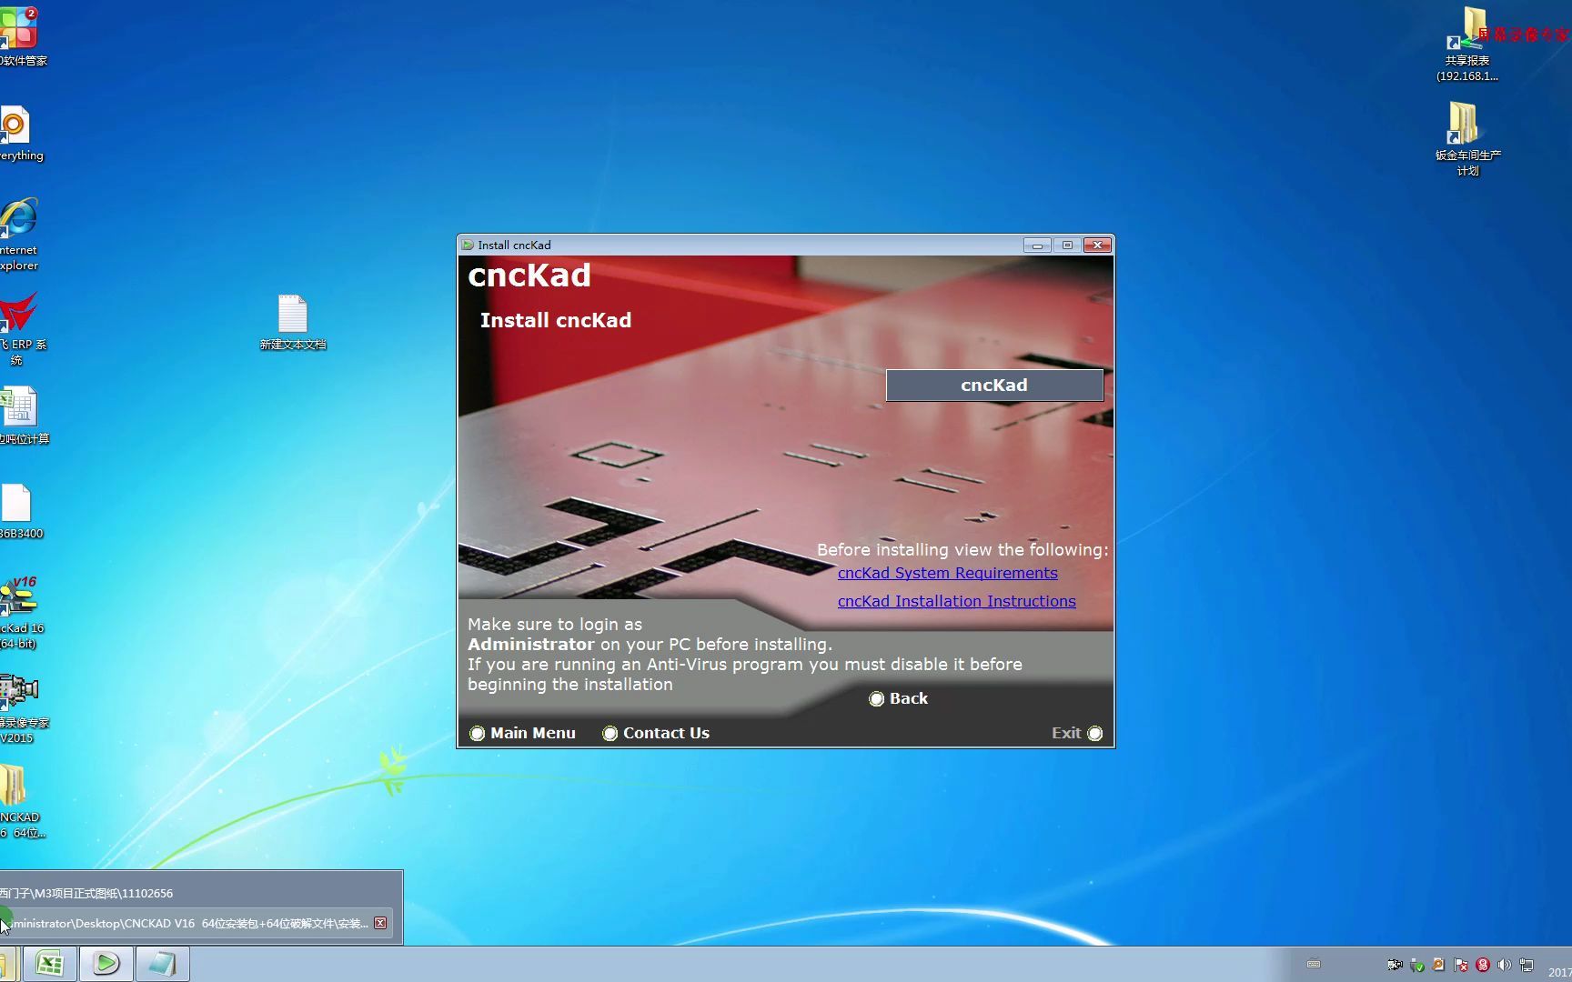Open 屏幕录像专家 V2015 desktop shortcut
The image size is (1572, 982).
coord(22,708)
